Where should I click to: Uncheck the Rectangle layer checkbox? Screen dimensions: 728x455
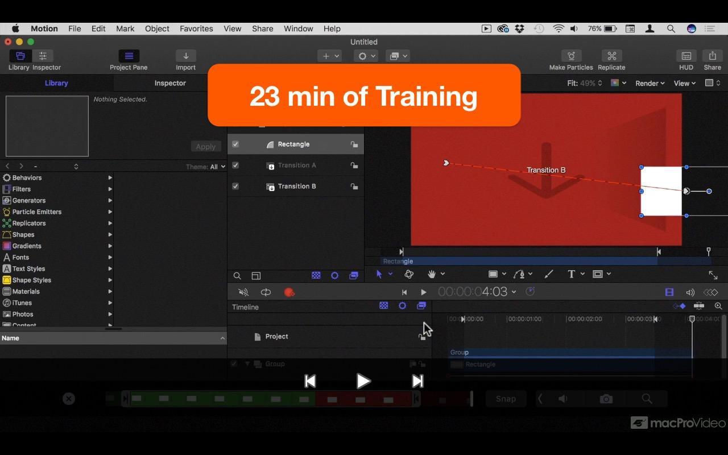tap(235, 144)
